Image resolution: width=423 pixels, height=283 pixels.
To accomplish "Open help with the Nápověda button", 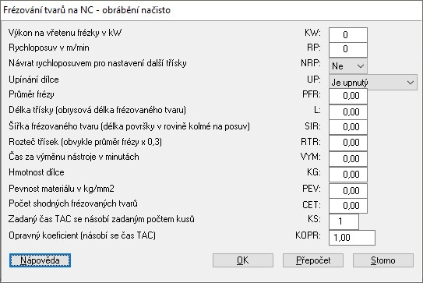I will 41,260.
